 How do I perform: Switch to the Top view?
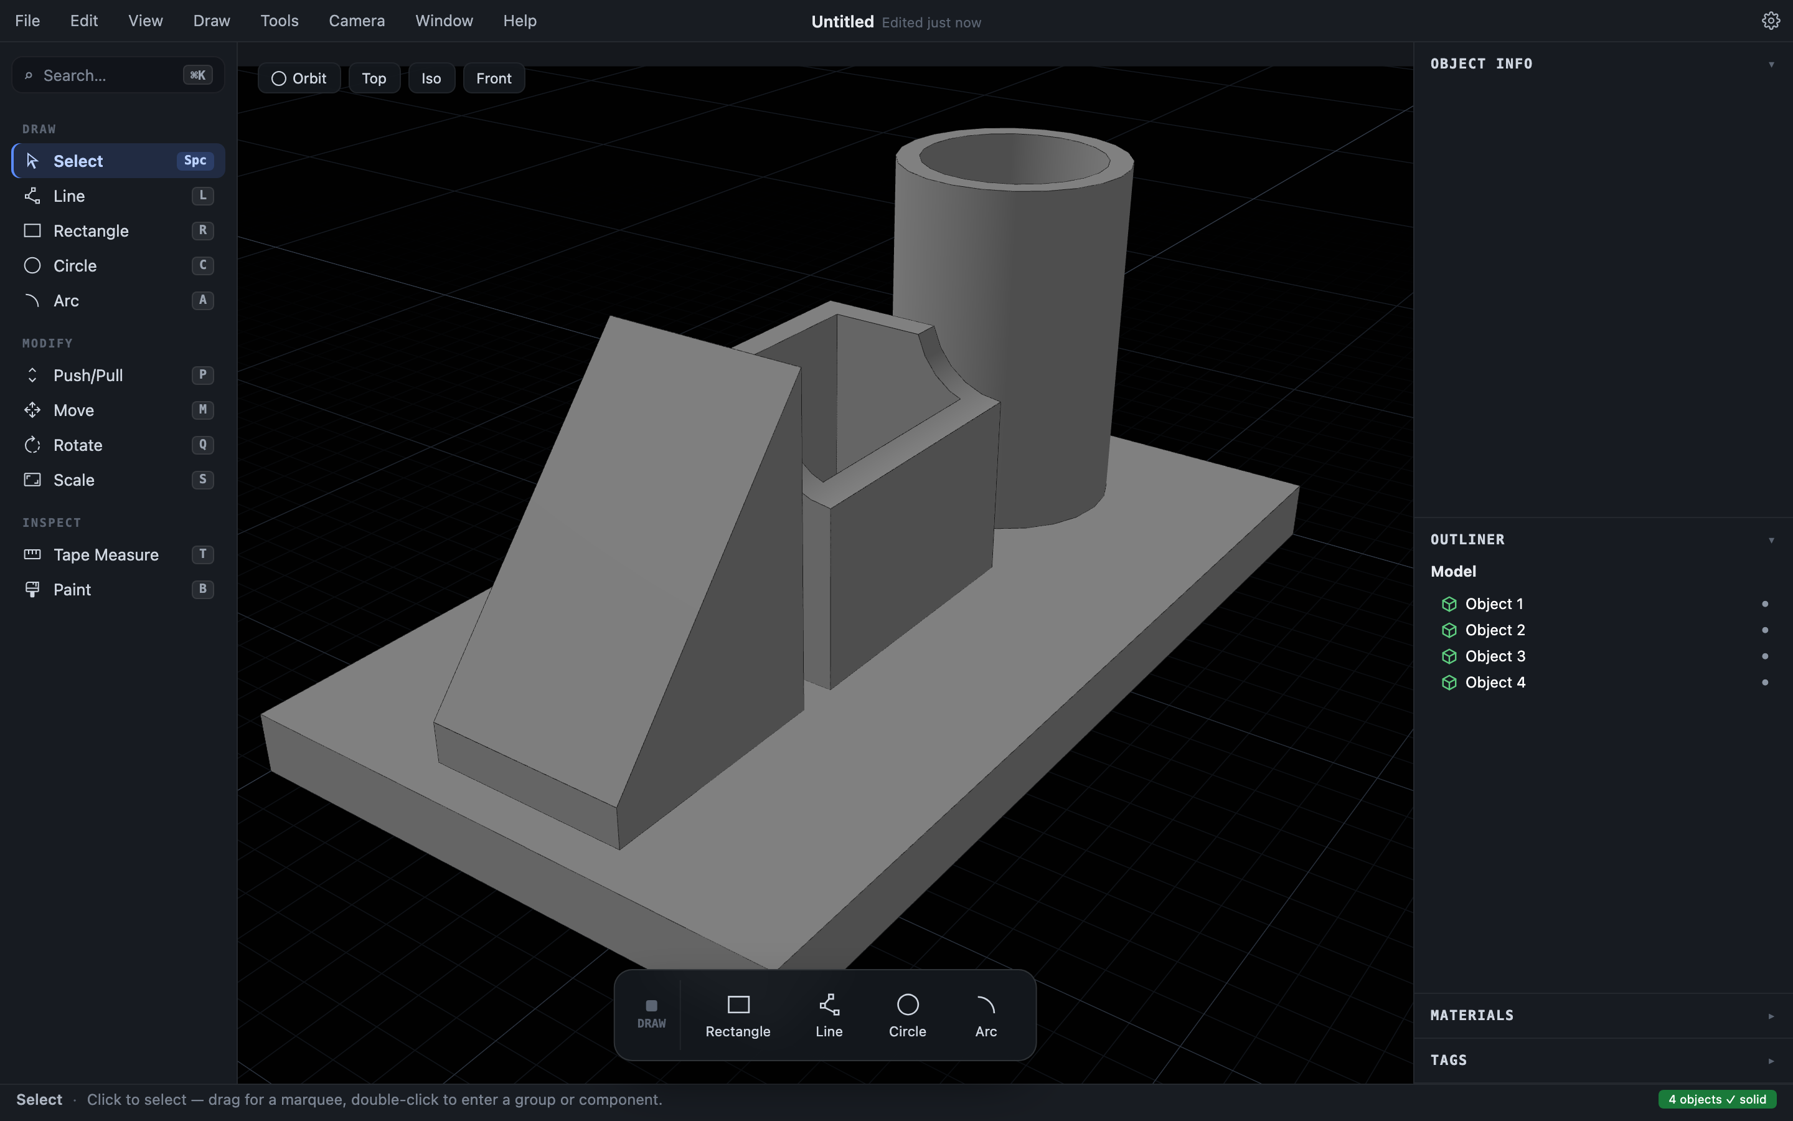(x=374, y=78)
